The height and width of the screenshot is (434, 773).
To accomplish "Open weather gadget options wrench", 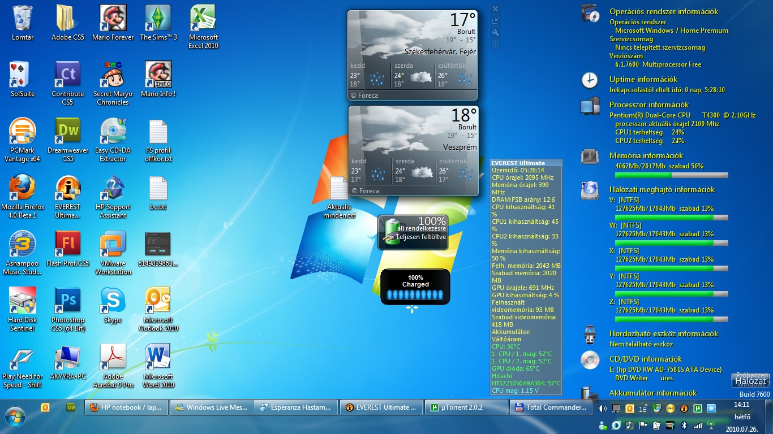I will (495, 33).
